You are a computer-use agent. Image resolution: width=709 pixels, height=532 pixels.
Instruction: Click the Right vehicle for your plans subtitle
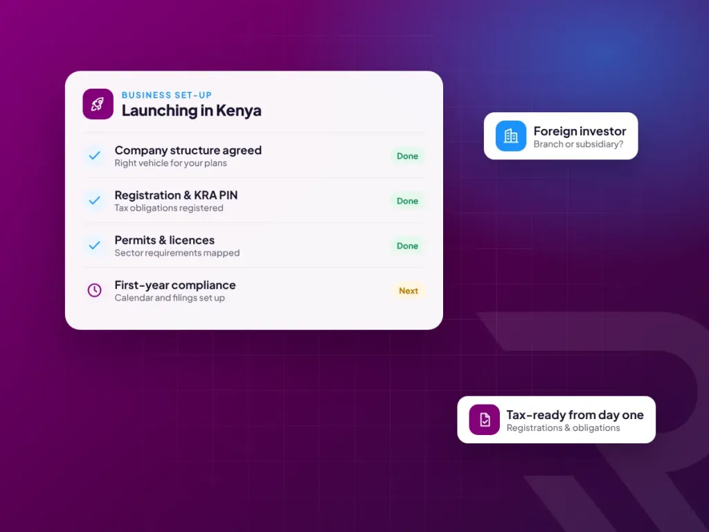click(170, 163)
